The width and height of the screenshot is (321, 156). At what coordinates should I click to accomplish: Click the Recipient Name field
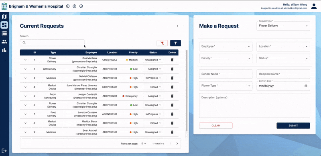tap(283, 74)
